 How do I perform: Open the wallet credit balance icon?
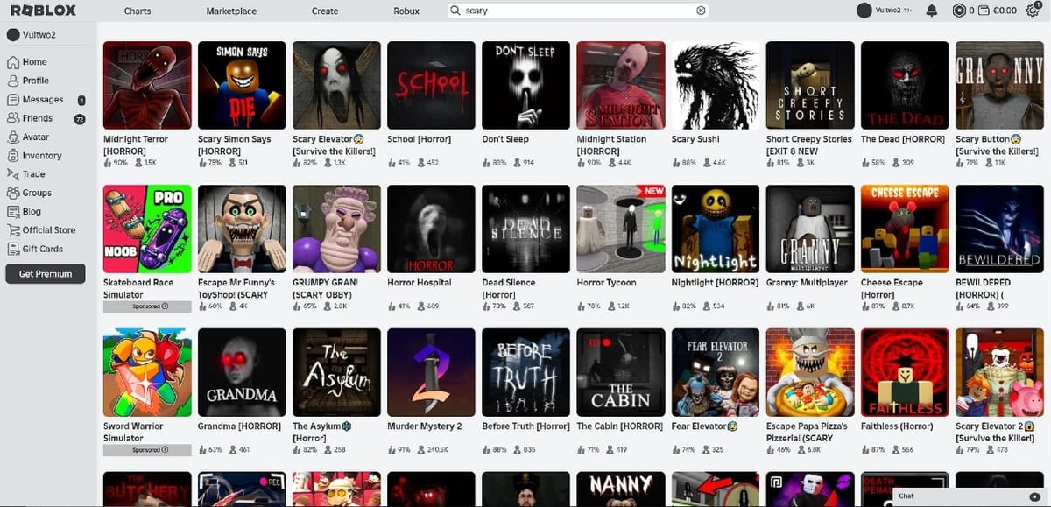click(x=984, y=11)
